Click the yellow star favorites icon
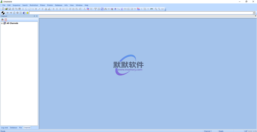Screen dimensions: 257x132 point(27,13)
